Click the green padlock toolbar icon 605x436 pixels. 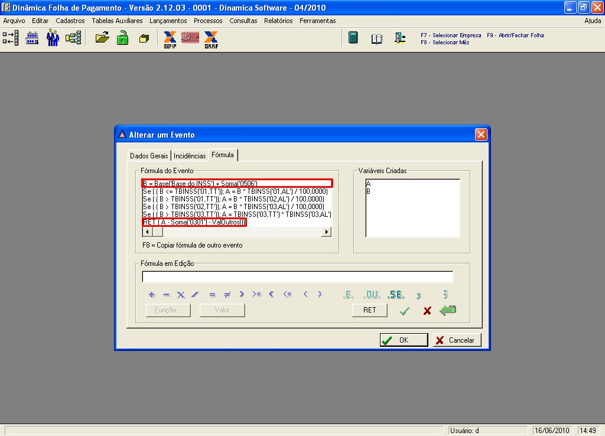[x=123, y=38]
